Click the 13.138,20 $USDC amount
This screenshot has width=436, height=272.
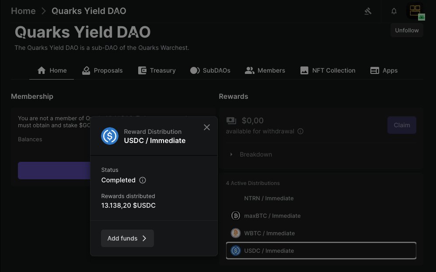click(x=129, y=206)
